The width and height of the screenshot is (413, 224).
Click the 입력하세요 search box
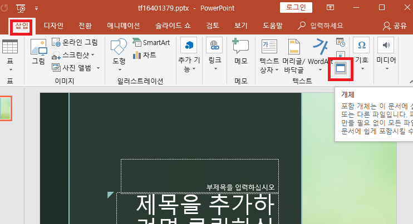point(321,26)
